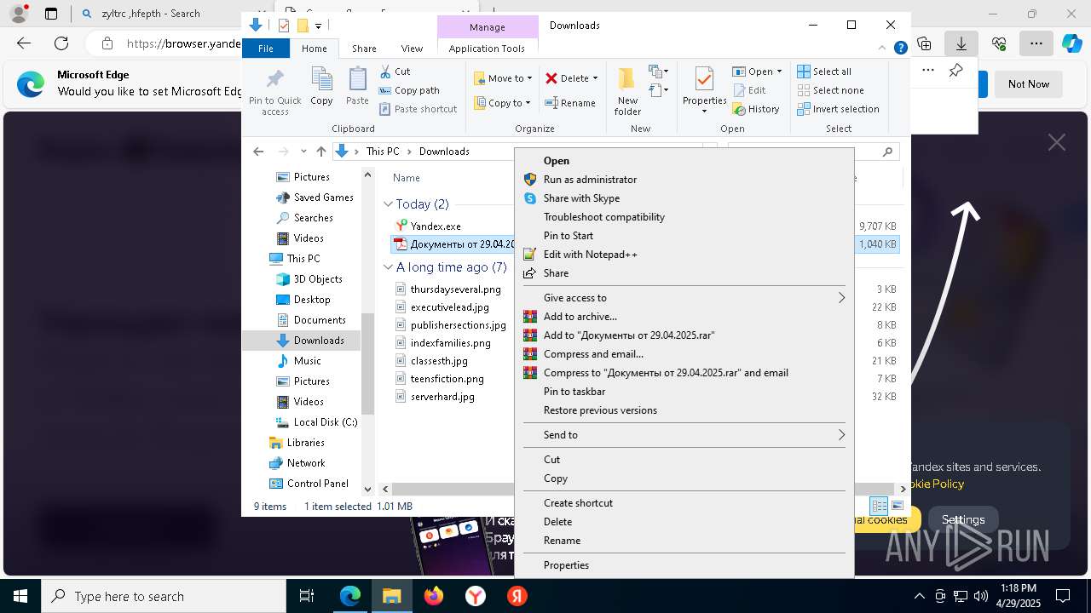Collapse the A long time ago group
Viewport: 1091px width, 613px height.
pos(389,267)
